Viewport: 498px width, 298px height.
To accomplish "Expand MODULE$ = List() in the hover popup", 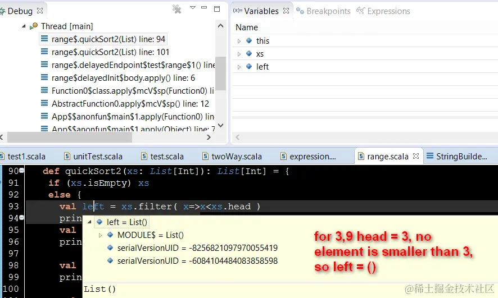I will tap(100, 235).
